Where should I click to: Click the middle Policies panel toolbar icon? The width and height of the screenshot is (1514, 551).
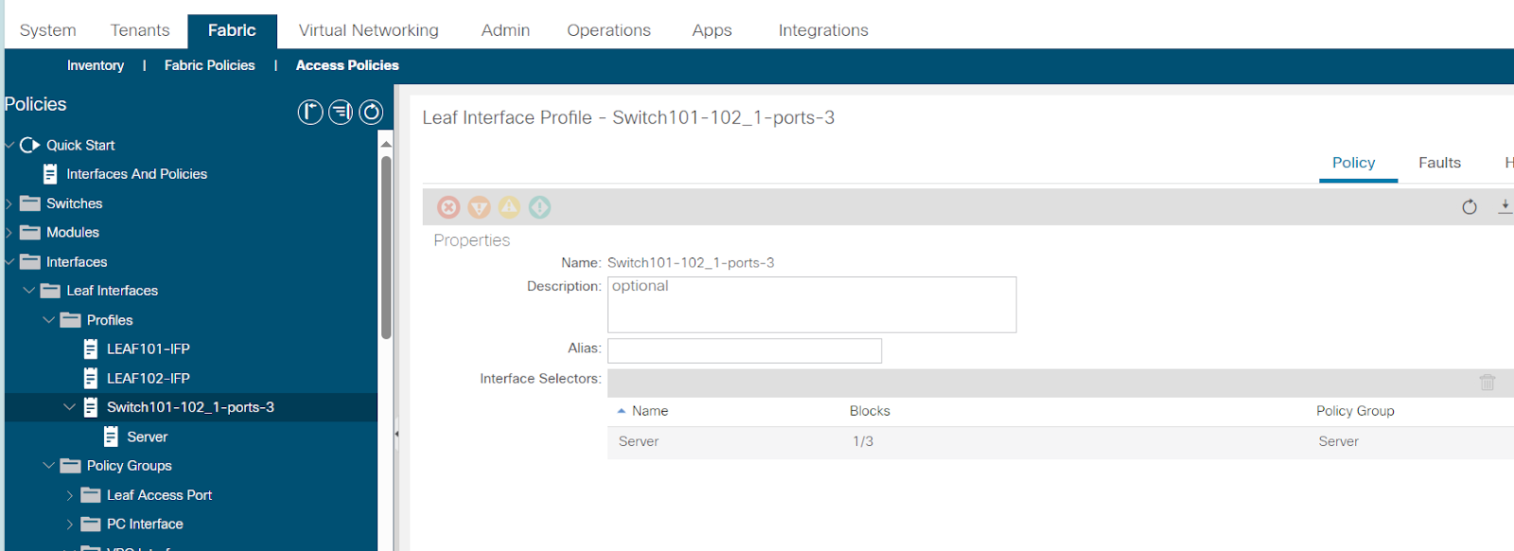tap(341, 113)
